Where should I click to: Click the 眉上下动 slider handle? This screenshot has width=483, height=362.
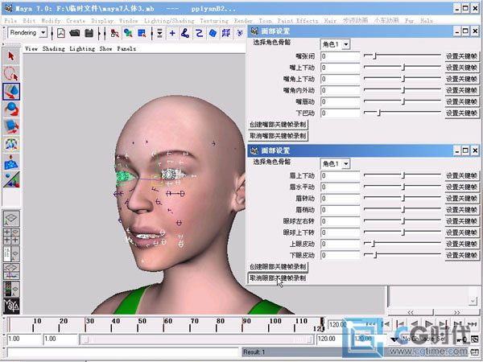point(403,175)
